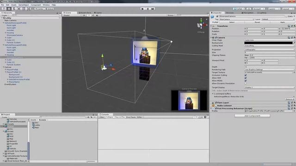The width and height of the screenshot is (296, 166).
Task: Pick background color with eyedropper icon
Action: pyautogui.click(x=294, y=43)
